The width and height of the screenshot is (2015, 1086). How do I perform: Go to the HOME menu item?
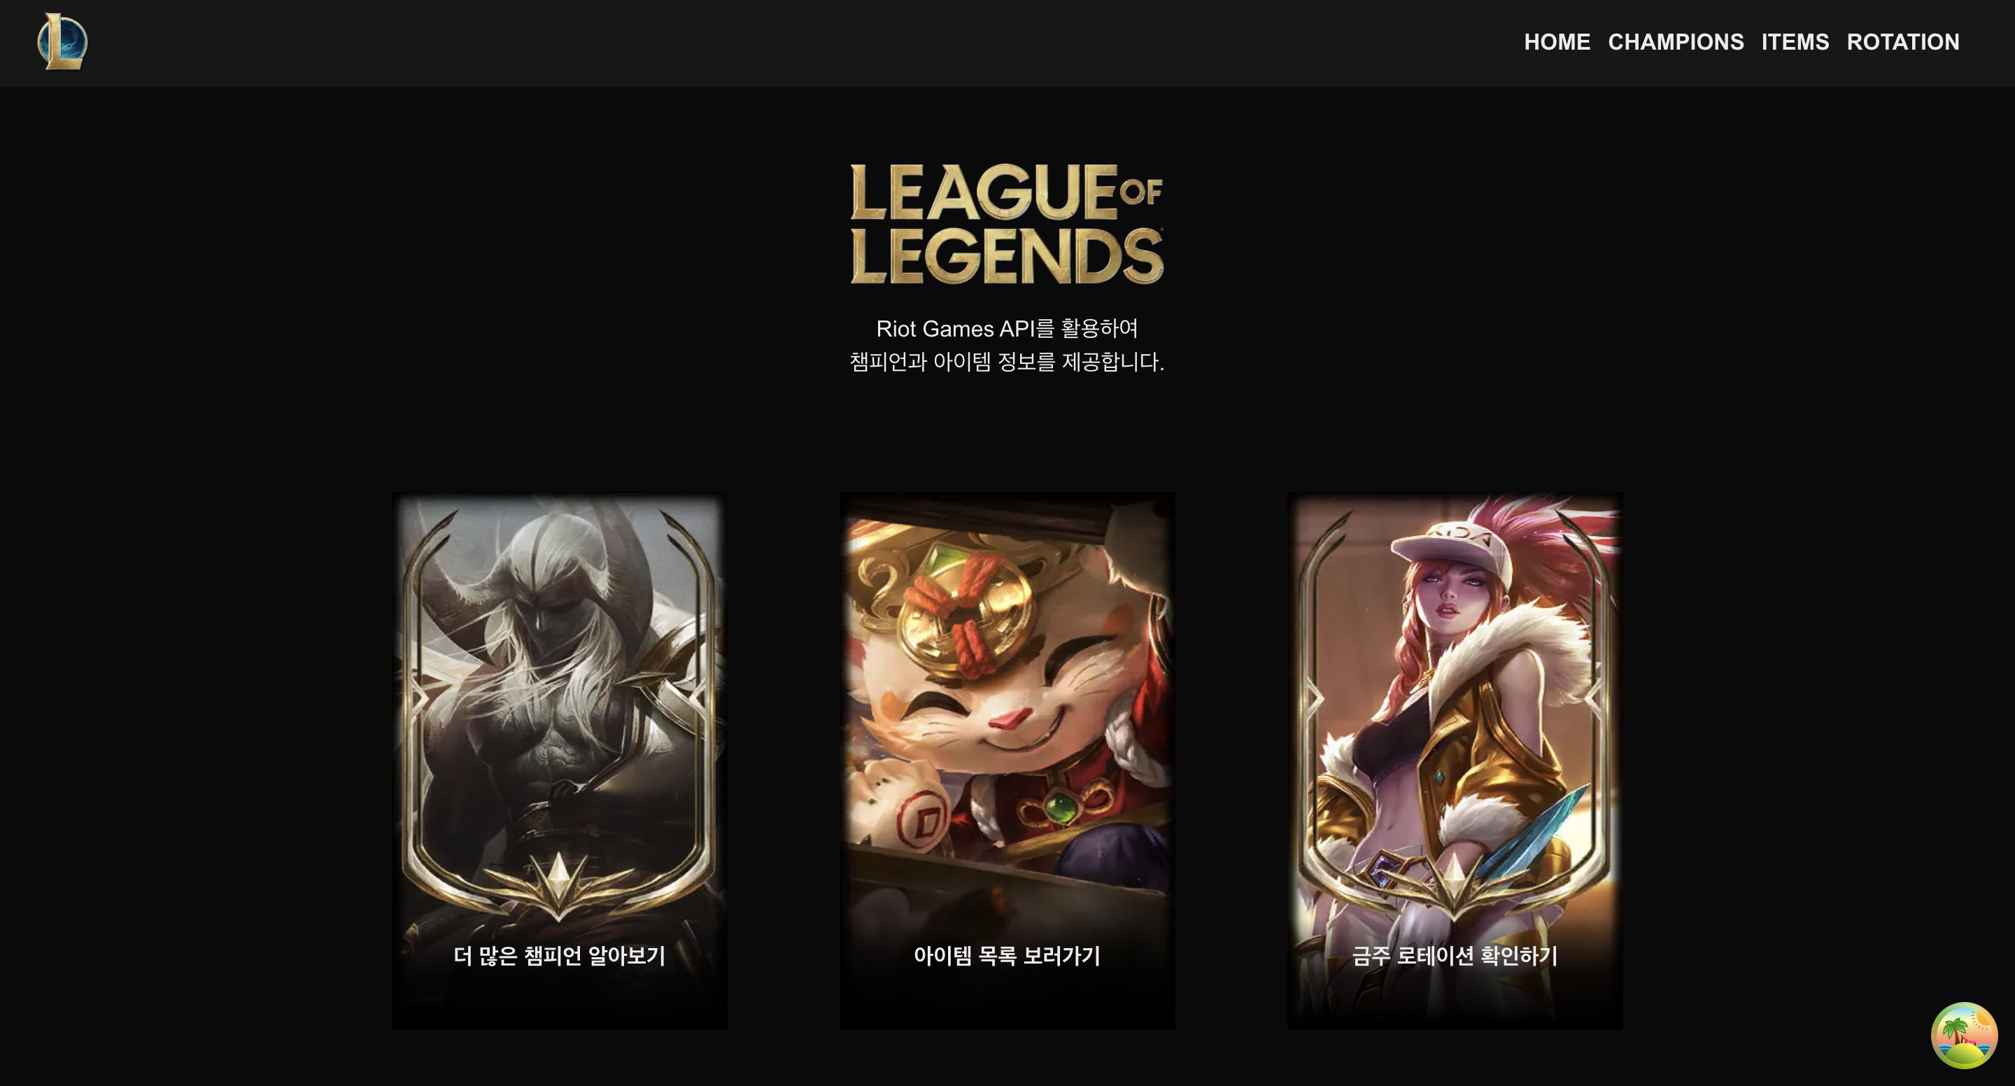[1557, 42]
